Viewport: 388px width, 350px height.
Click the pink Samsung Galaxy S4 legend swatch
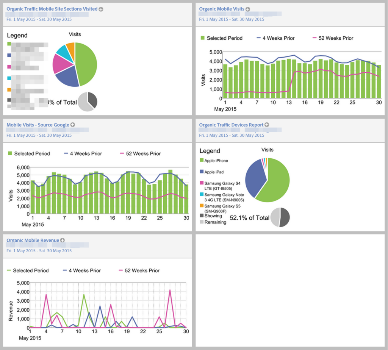pyautogui.click(x=202, y=183)
